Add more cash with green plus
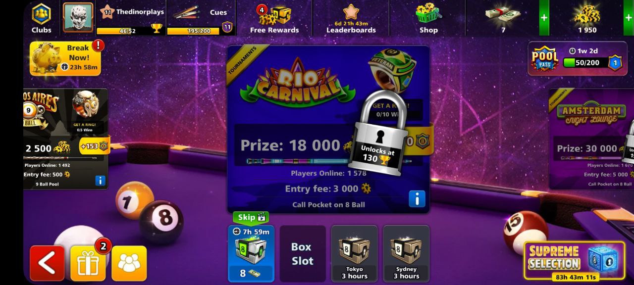634x285 pixels. [544, 18]
